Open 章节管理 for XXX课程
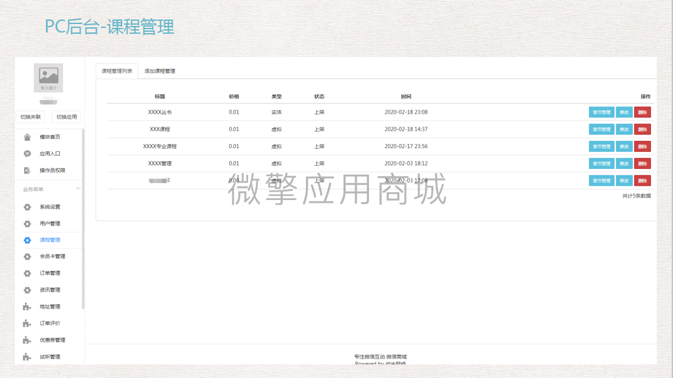 pyautogui.click(x=602, y=129)
